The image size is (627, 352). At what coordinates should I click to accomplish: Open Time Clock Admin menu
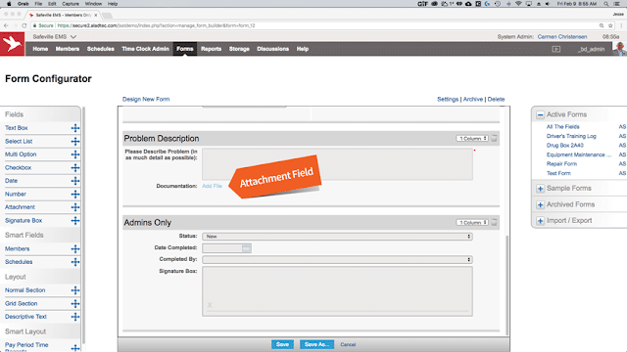tap(145, 49)
